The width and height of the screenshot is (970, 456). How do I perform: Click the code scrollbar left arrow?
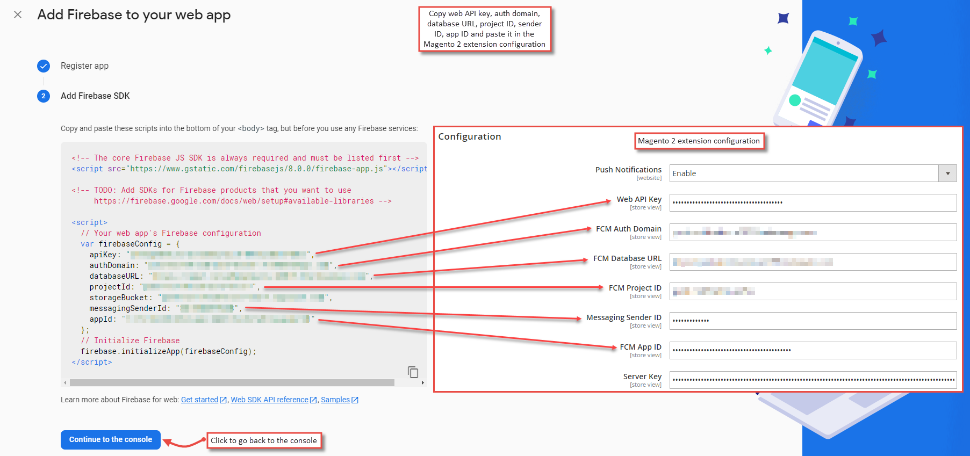pos(65,383)
